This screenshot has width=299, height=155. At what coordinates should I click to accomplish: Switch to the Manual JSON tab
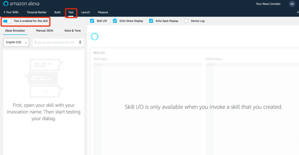[45, 31]
